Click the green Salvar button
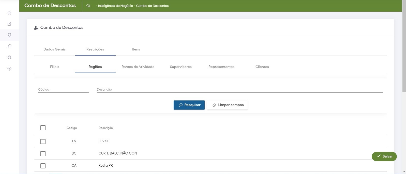 (x=384, y=156)
